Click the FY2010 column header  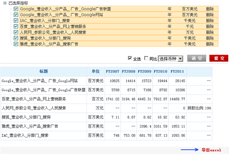click(161, 71)
